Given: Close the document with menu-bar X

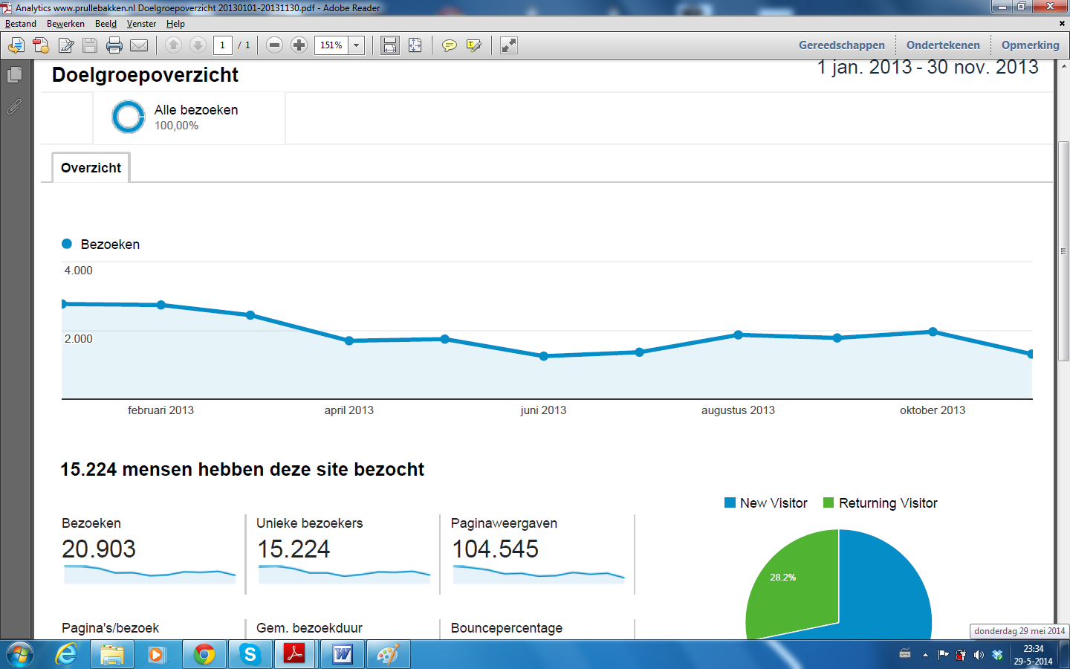Looking at the screenshot, I should coord(1062,24).
